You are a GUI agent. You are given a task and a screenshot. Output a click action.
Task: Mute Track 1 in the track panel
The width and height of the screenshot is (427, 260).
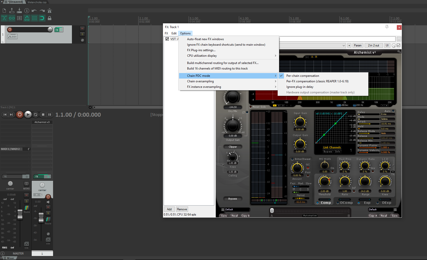coord(82,29)
